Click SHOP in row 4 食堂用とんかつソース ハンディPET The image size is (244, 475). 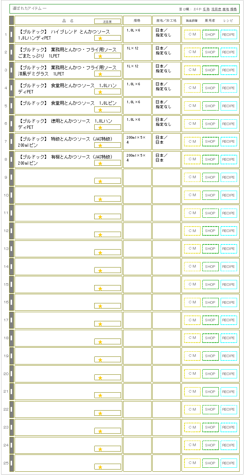(x=210, y=88)
